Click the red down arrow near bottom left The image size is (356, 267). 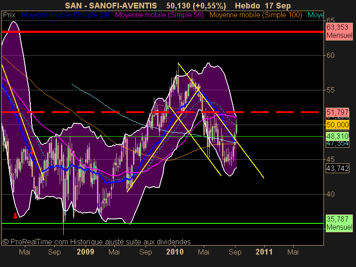15,216
